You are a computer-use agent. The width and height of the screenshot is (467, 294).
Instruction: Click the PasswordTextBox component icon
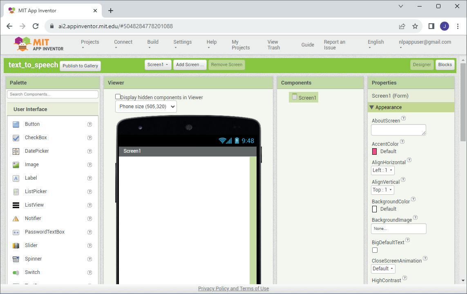pyautogui.click(x=16, y=232)
